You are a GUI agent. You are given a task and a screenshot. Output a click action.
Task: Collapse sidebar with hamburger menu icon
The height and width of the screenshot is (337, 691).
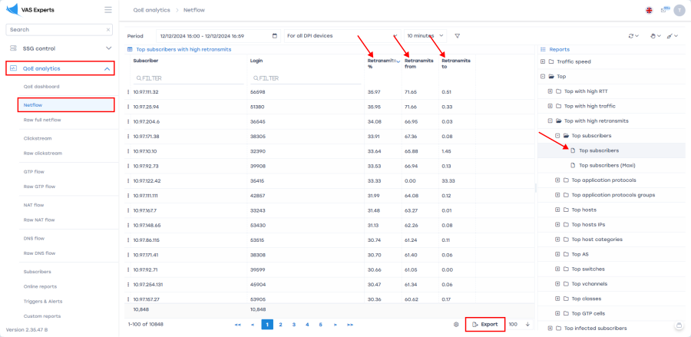(107, 10)
